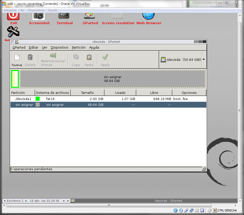
Task: Open the VirtualBox Máquina menu
Action: click(x=10, y=10)
